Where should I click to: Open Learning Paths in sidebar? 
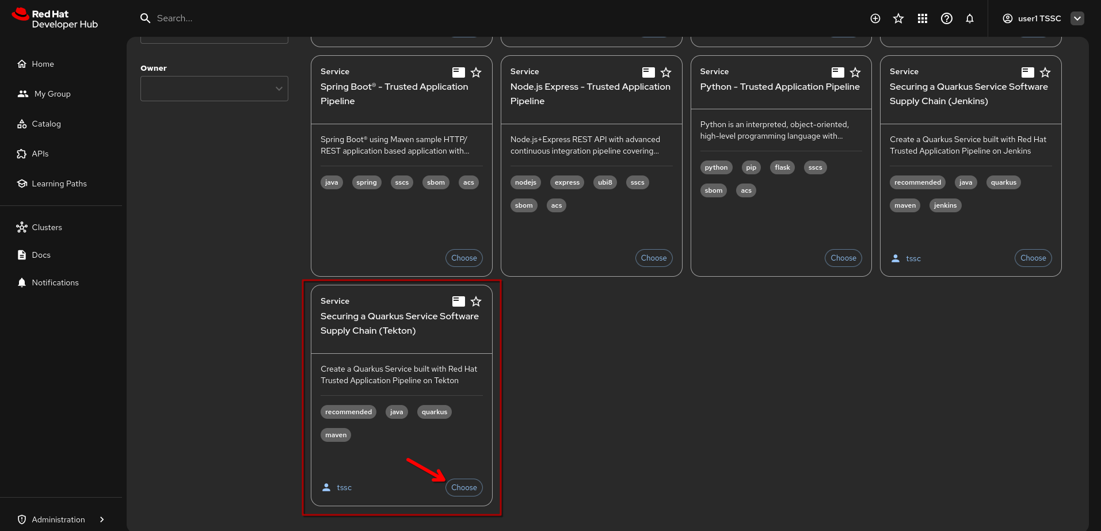point(59,184)
